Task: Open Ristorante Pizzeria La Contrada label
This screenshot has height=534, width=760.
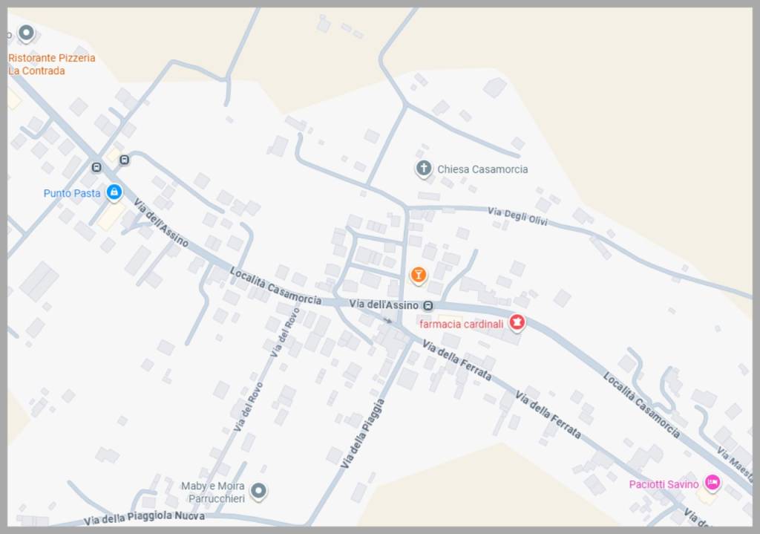Action: click(51, 64)
